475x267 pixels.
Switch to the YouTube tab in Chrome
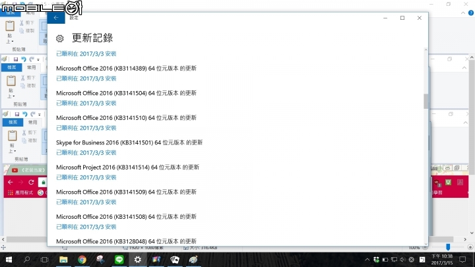point(28,170)
